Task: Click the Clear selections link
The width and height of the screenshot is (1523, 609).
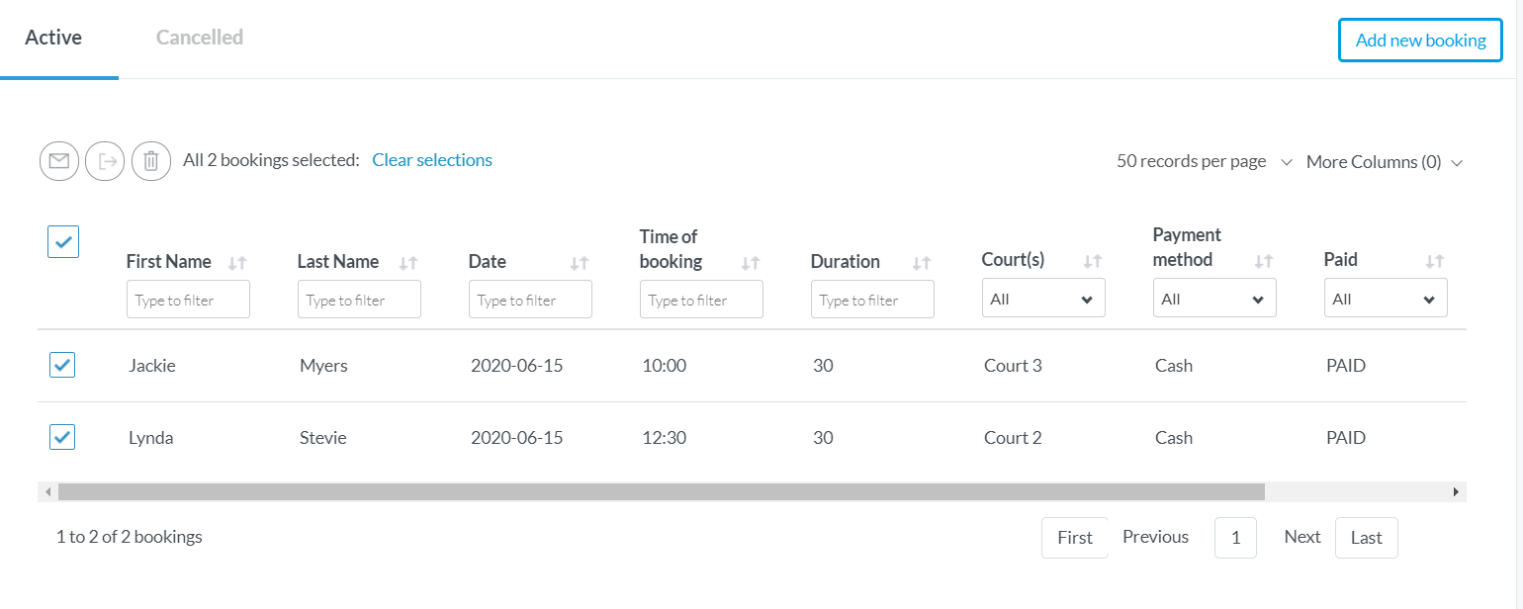Action: [x=432, y=160]
